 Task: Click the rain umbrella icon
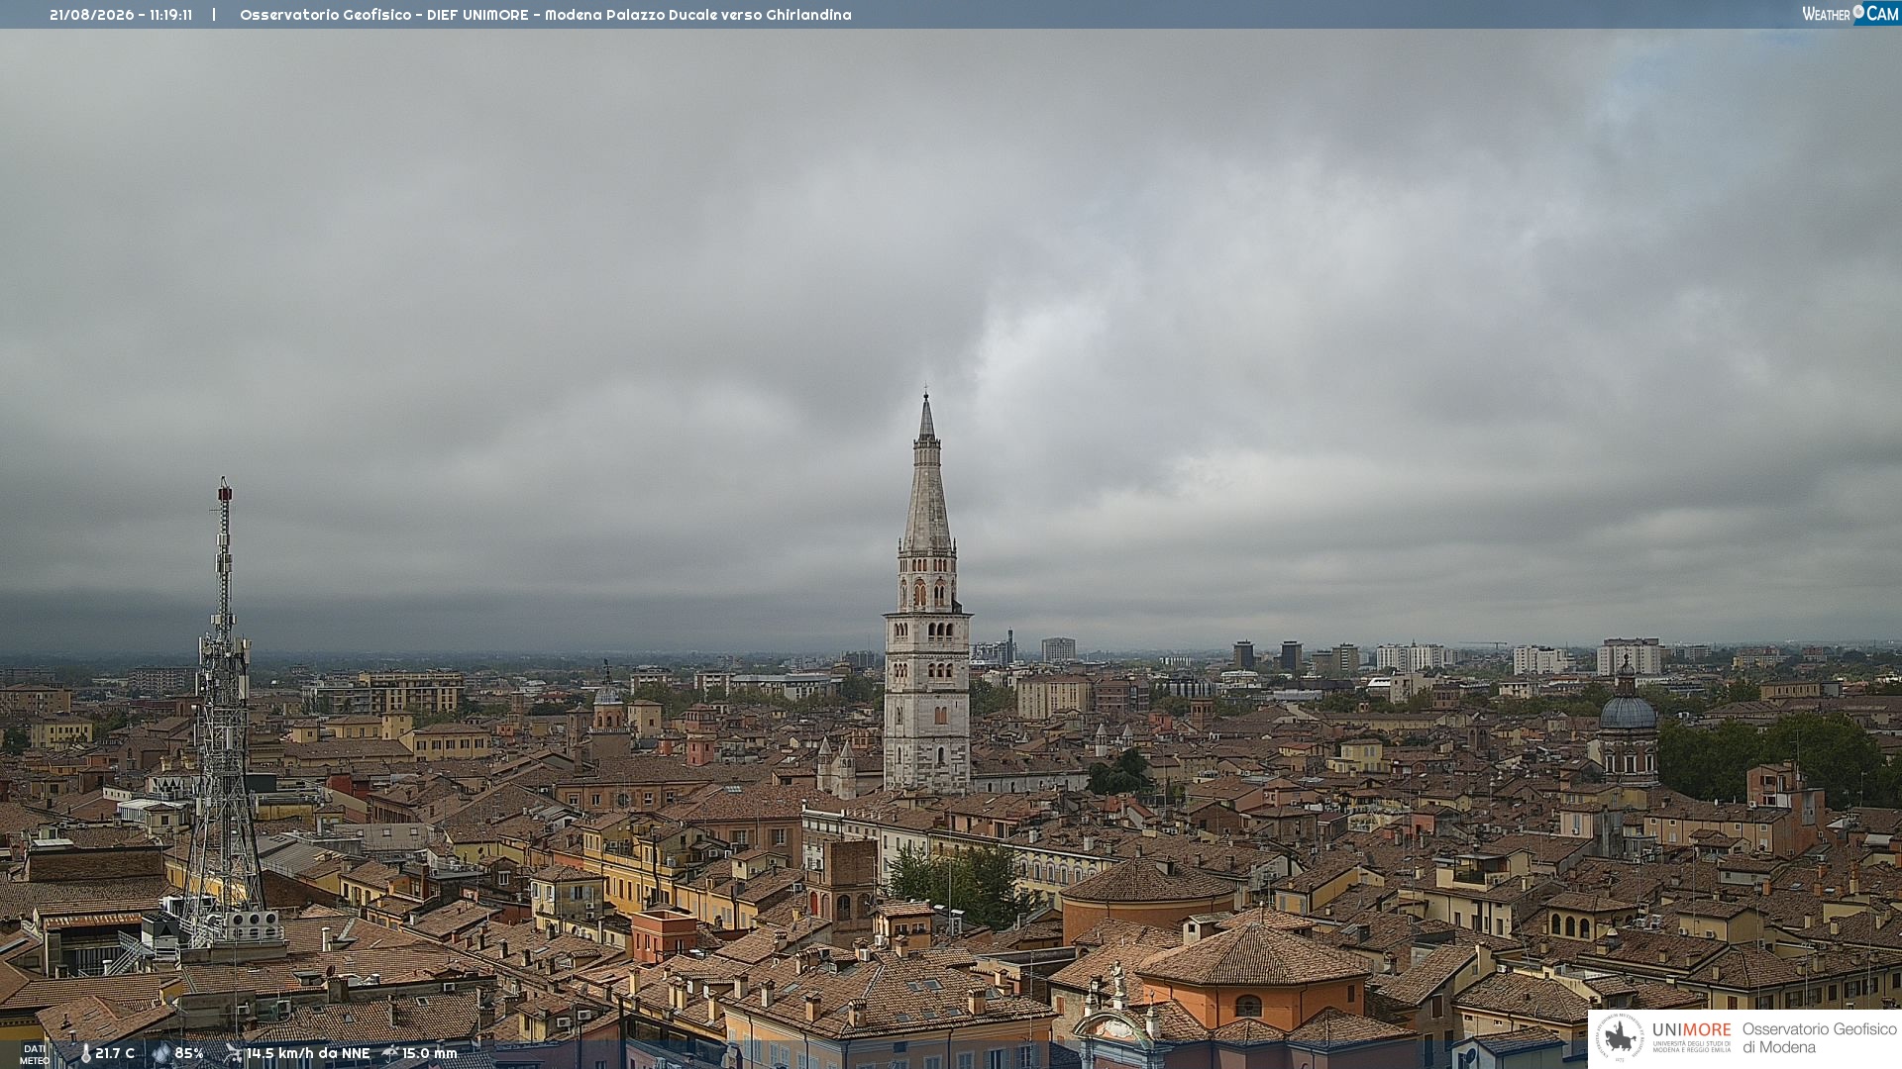point(390,1053)
